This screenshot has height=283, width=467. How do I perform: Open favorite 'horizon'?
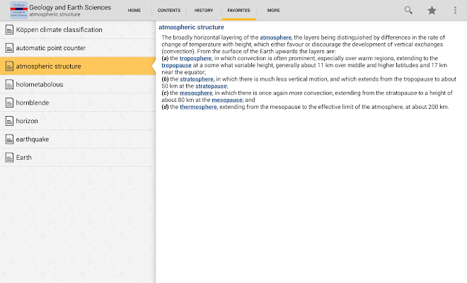pos(78,121)
